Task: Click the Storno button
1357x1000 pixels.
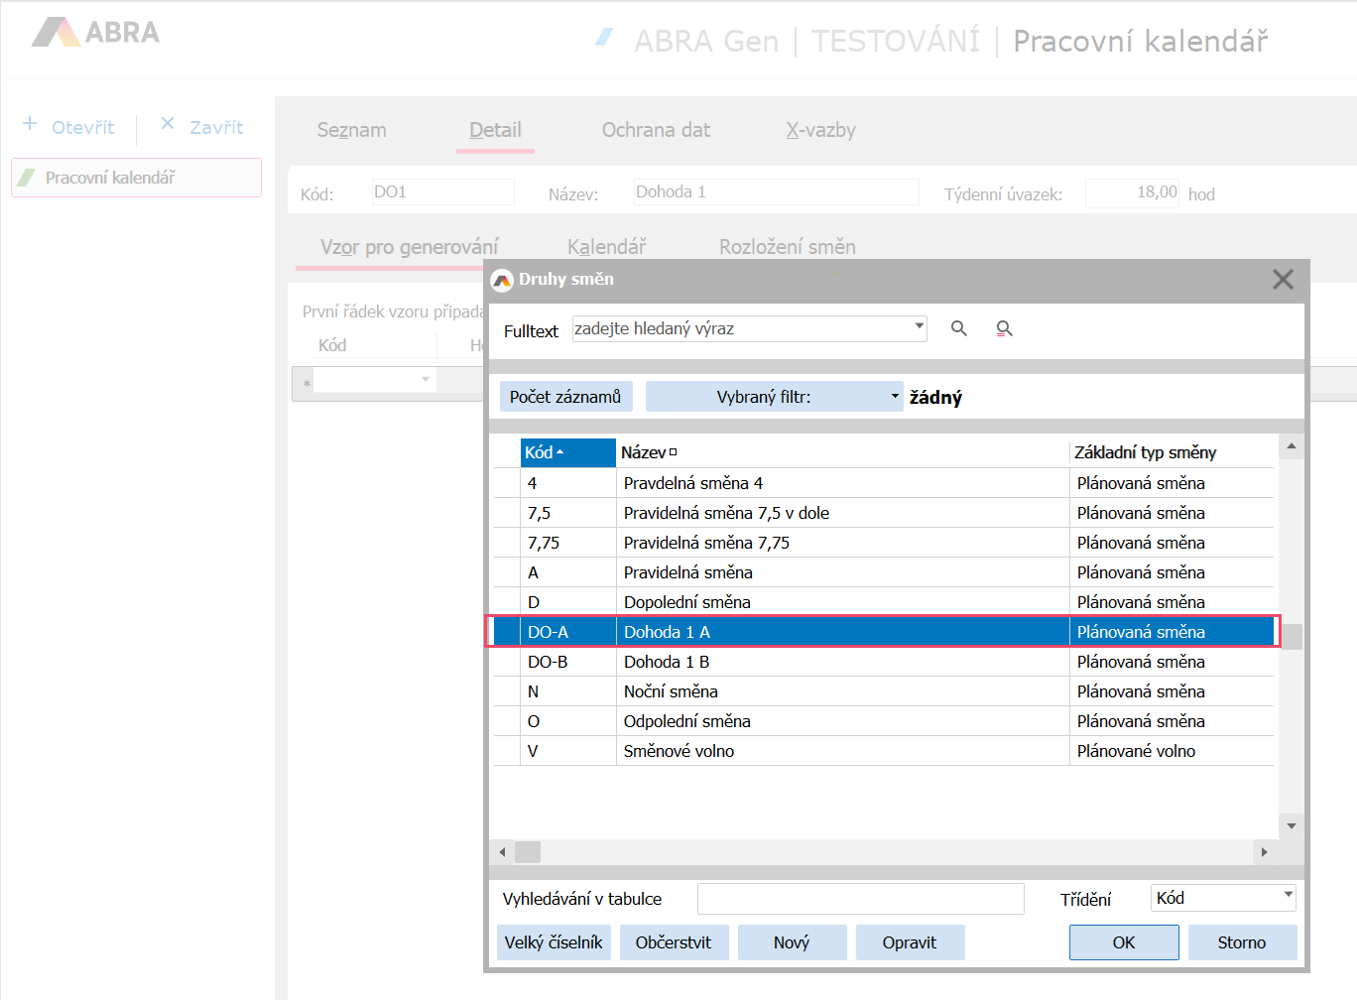Action: click(1241, 942)
